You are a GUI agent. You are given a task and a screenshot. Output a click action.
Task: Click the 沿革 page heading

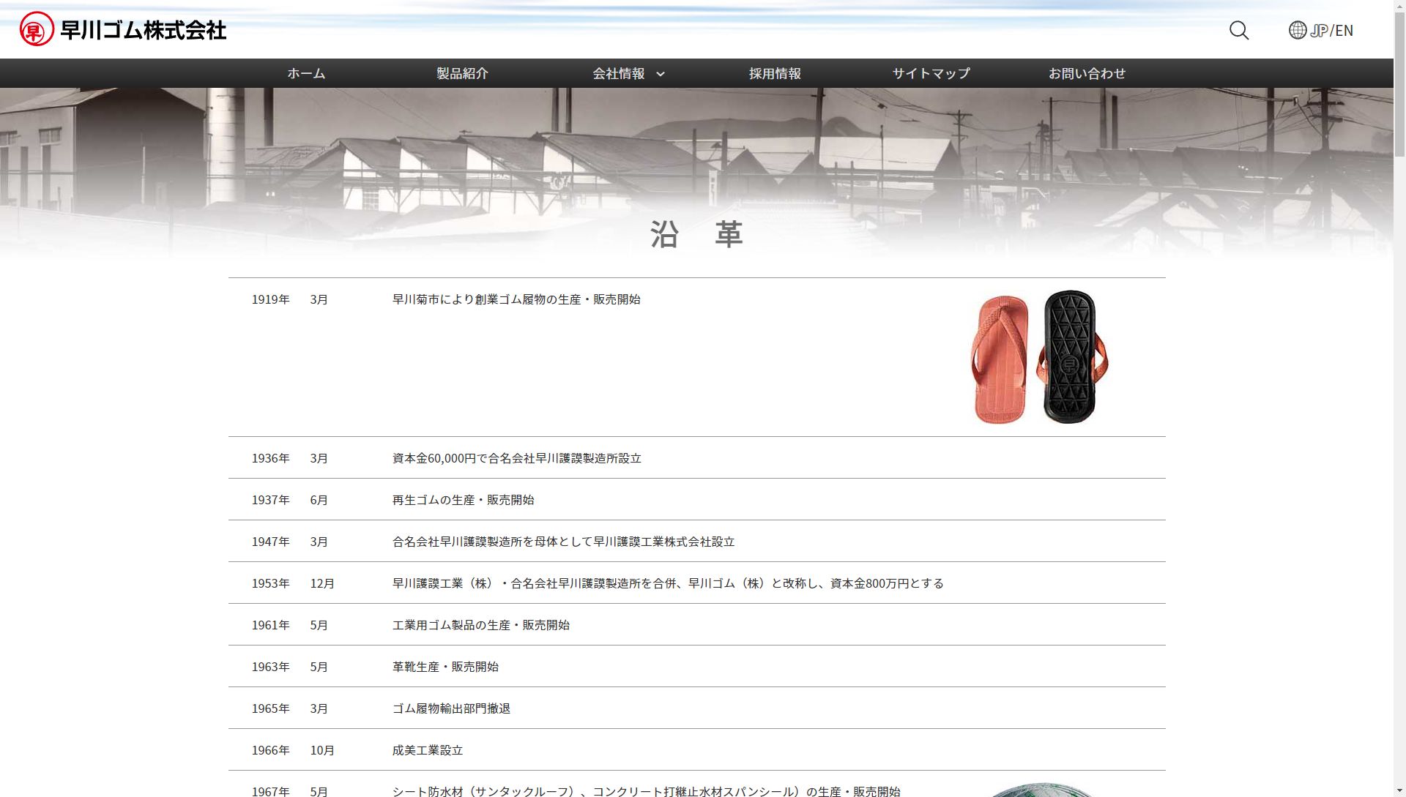pyautogui.click(x=696, y=234)
